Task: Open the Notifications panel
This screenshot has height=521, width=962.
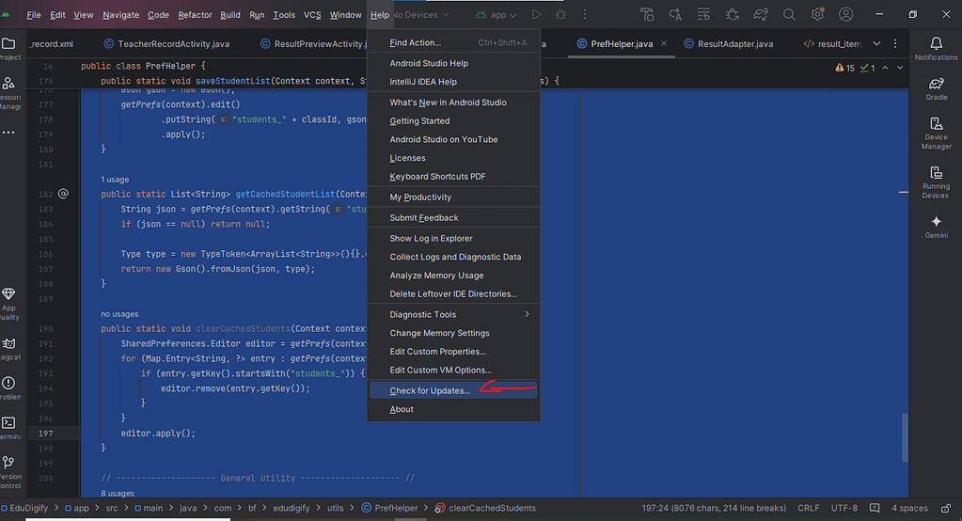Action: coord(936,49)
